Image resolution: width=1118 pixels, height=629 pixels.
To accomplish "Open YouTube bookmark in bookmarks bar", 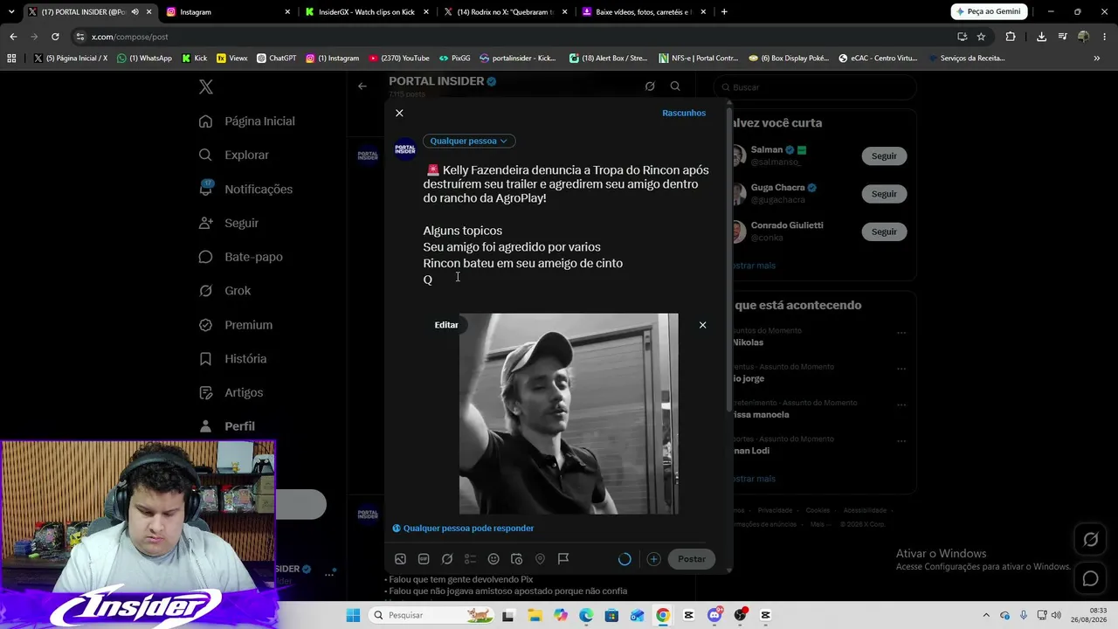I will [399, 59].
